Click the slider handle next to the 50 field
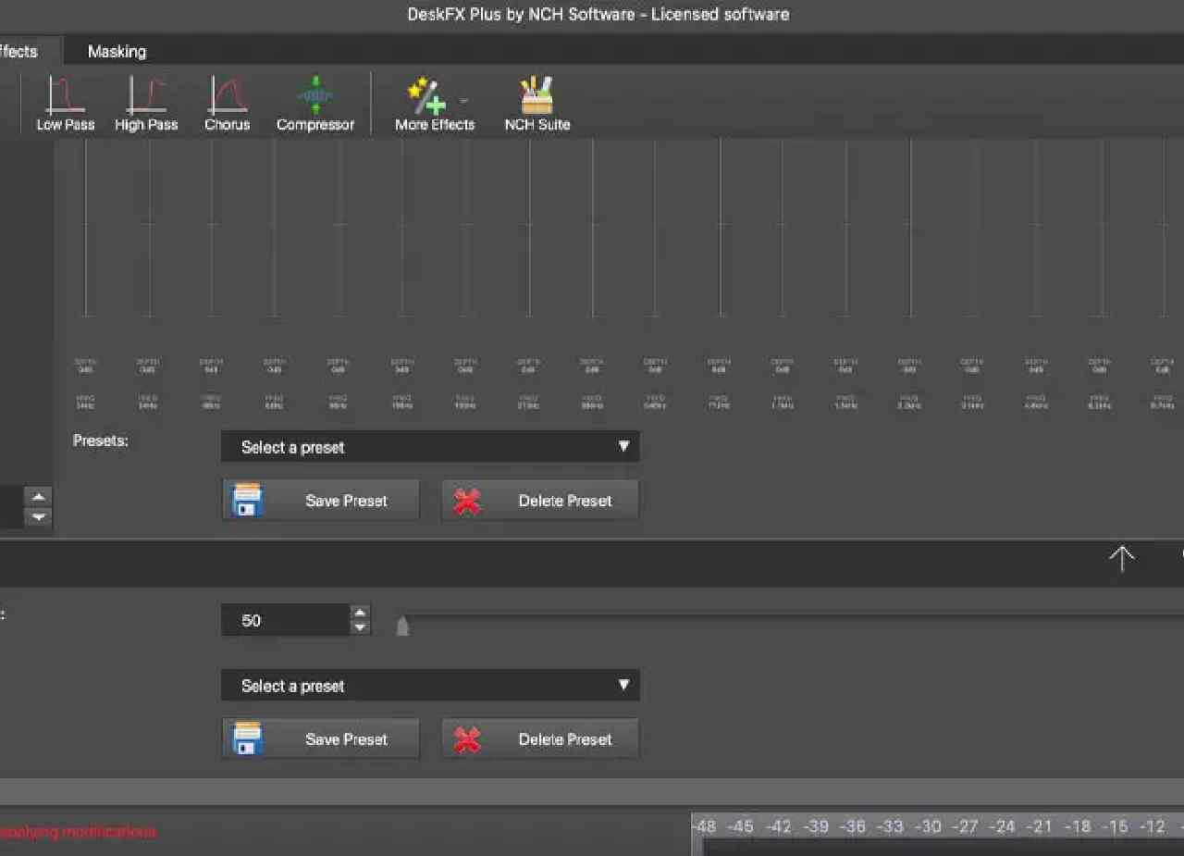Screen dimensions: 1184x856 pos(402,626)
